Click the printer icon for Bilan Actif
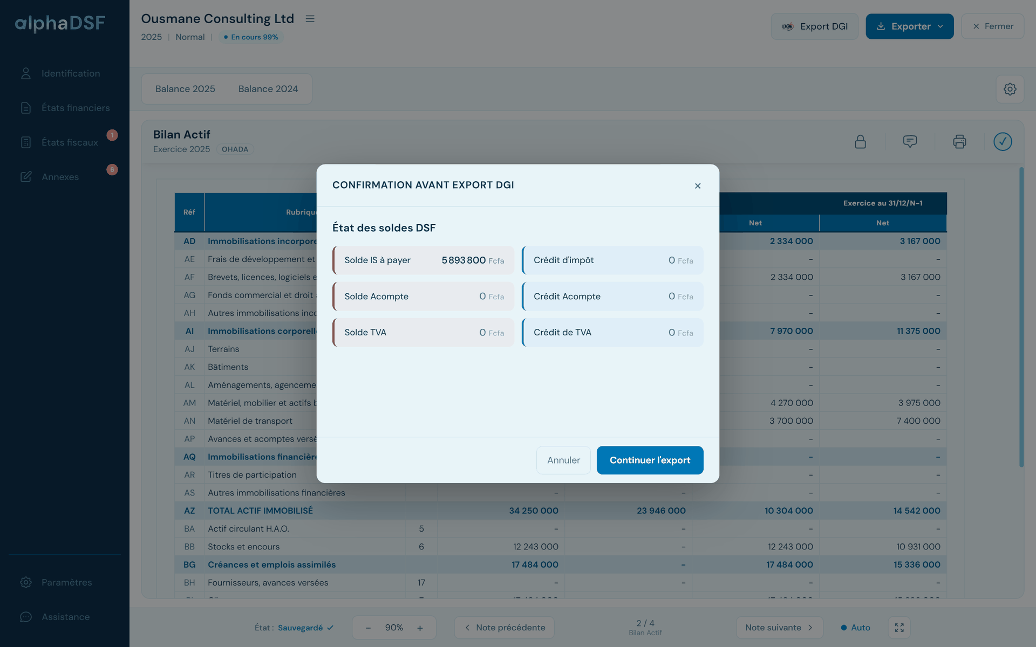This screenshot has height=647, width=1036. pyautogui.click(x=959, y=142)
